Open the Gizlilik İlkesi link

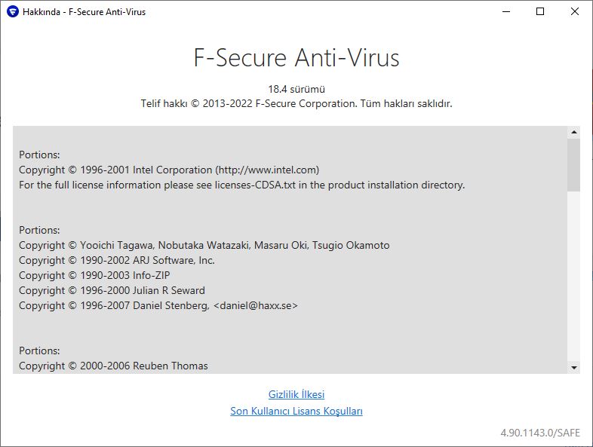click(296, 394)
